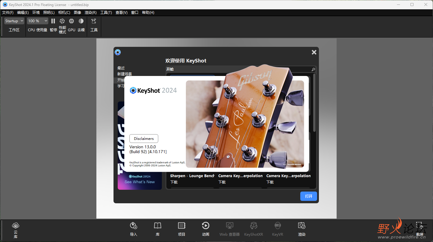Open the Startup workspace dropdown
433x242 pixels.
[x=14, y=21]
